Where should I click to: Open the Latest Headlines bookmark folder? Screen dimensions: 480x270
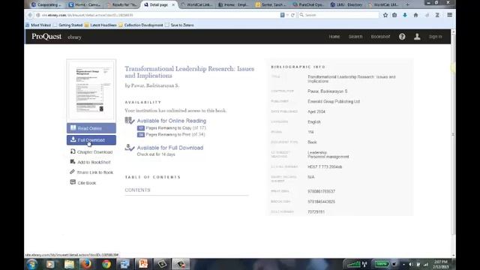pyautogui.click(x=100, y=25)
